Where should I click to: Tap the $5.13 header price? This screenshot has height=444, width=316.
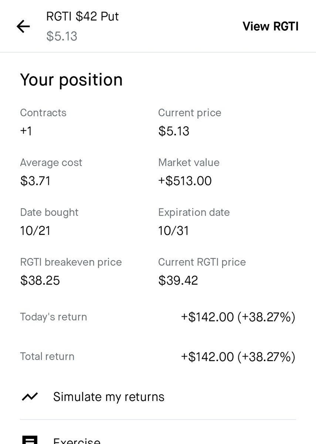(62, 36)
